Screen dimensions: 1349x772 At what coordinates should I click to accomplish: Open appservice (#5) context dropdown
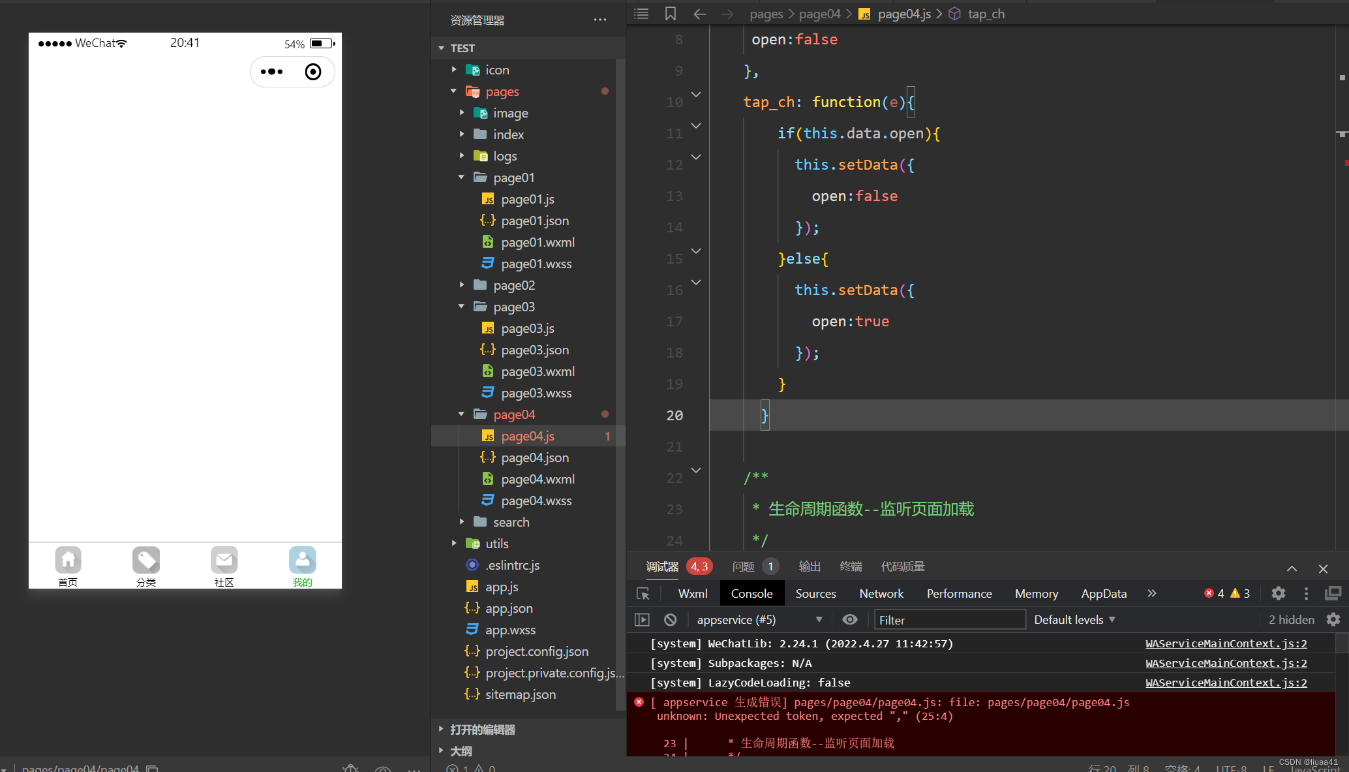pyautogui.click(x=759, y=620)
